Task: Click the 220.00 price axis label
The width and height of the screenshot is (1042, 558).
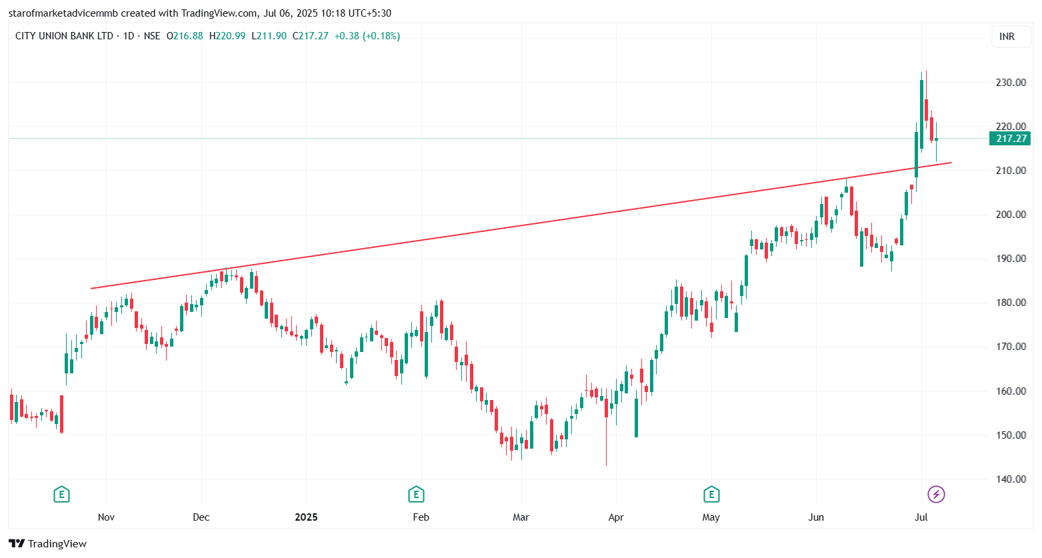Action: [x=1011, y=127]
